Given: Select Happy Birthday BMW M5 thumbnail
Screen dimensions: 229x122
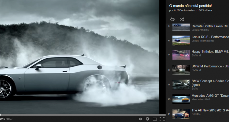Looking at the screenshot, I should [181, 55].
